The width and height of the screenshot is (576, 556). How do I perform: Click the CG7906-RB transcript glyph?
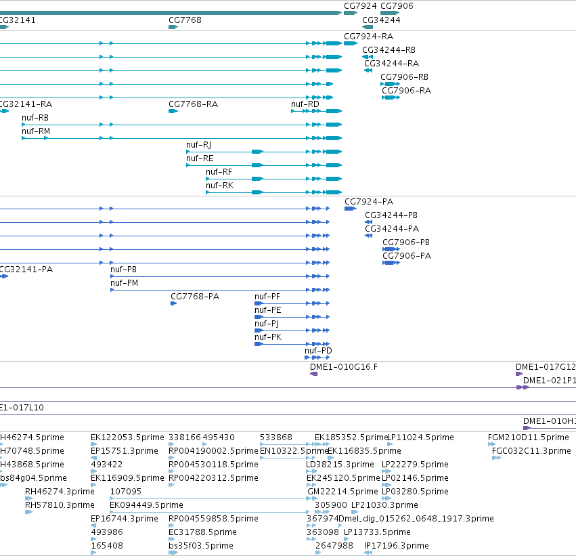pos(390,84)
